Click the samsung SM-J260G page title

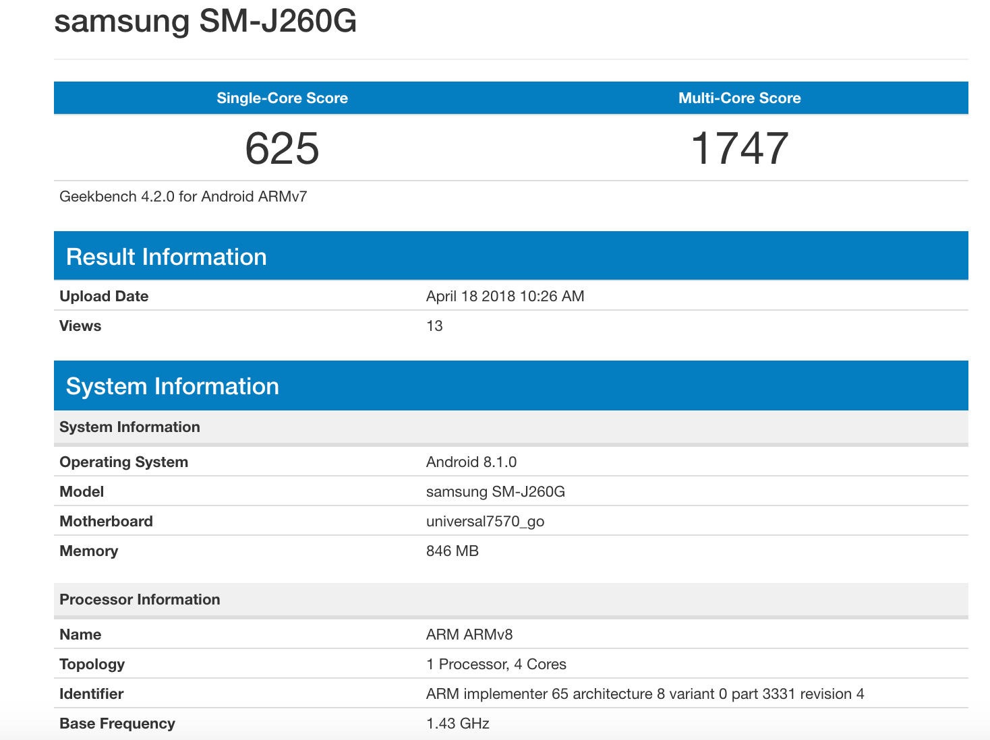(205, 21)
